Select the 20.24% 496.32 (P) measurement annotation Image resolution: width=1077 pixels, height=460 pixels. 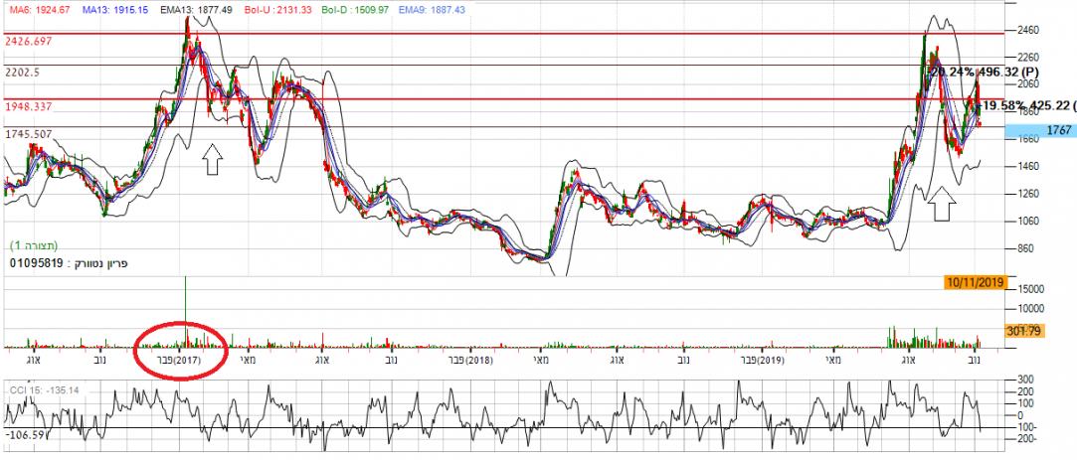click(x=983, y=73)
